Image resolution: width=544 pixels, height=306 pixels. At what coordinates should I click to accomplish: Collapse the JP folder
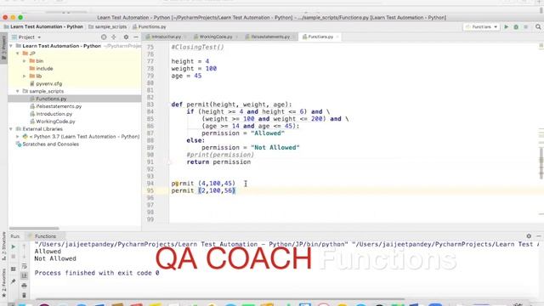[18, 54]
